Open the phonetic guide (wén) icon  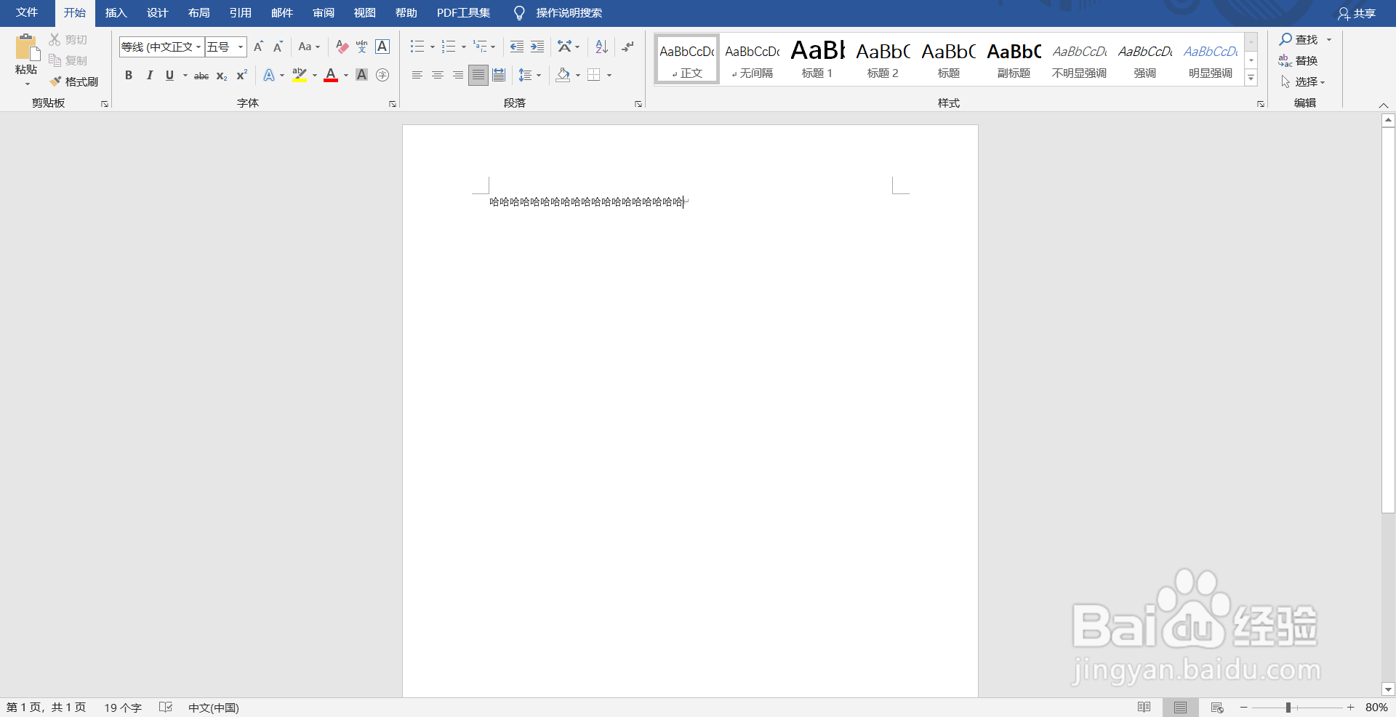click(361, 47)
